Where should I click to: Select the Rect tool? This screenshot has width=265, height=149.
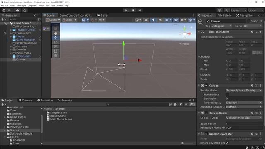coord(55,51)
